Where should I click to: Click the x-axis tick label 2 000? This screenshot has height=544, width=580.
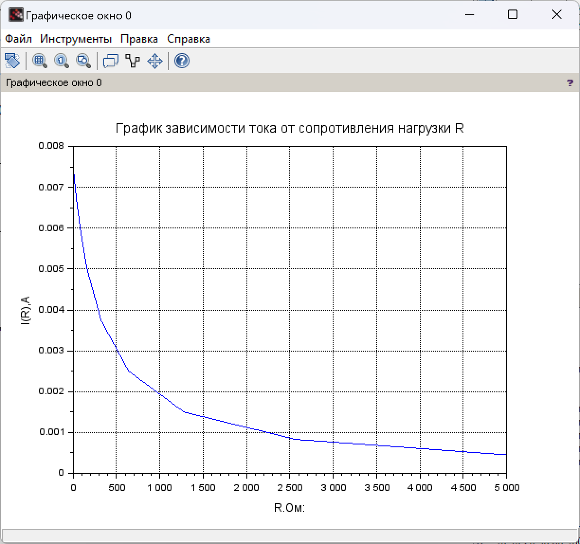246,488
